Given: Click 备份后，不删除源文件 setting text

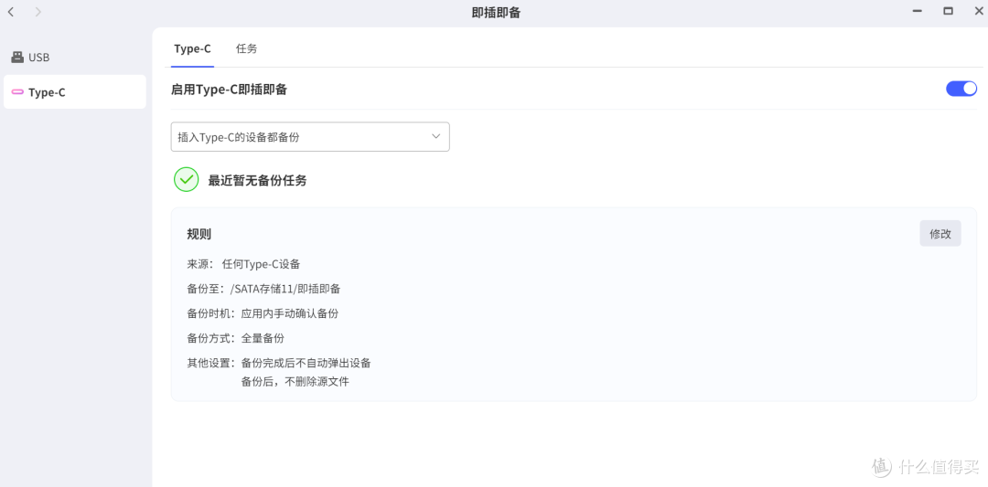Looking at the screenshot, I should [295, 381].
